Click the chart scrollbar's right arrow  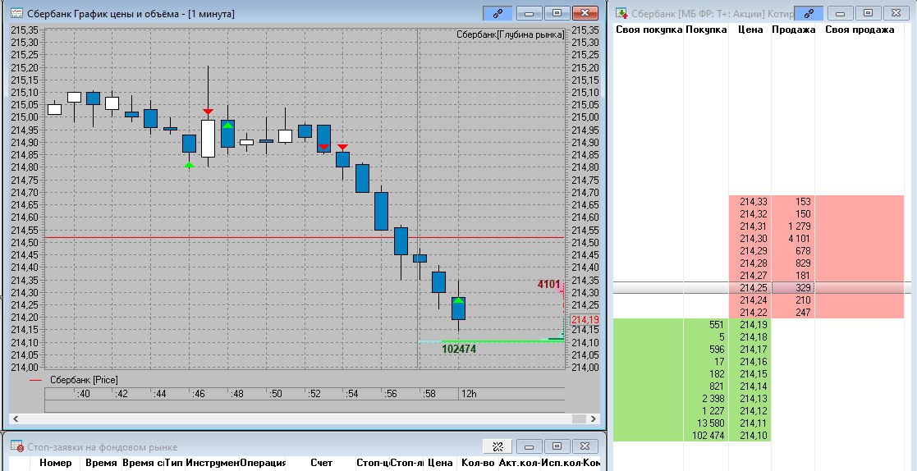tap(594, 419)
